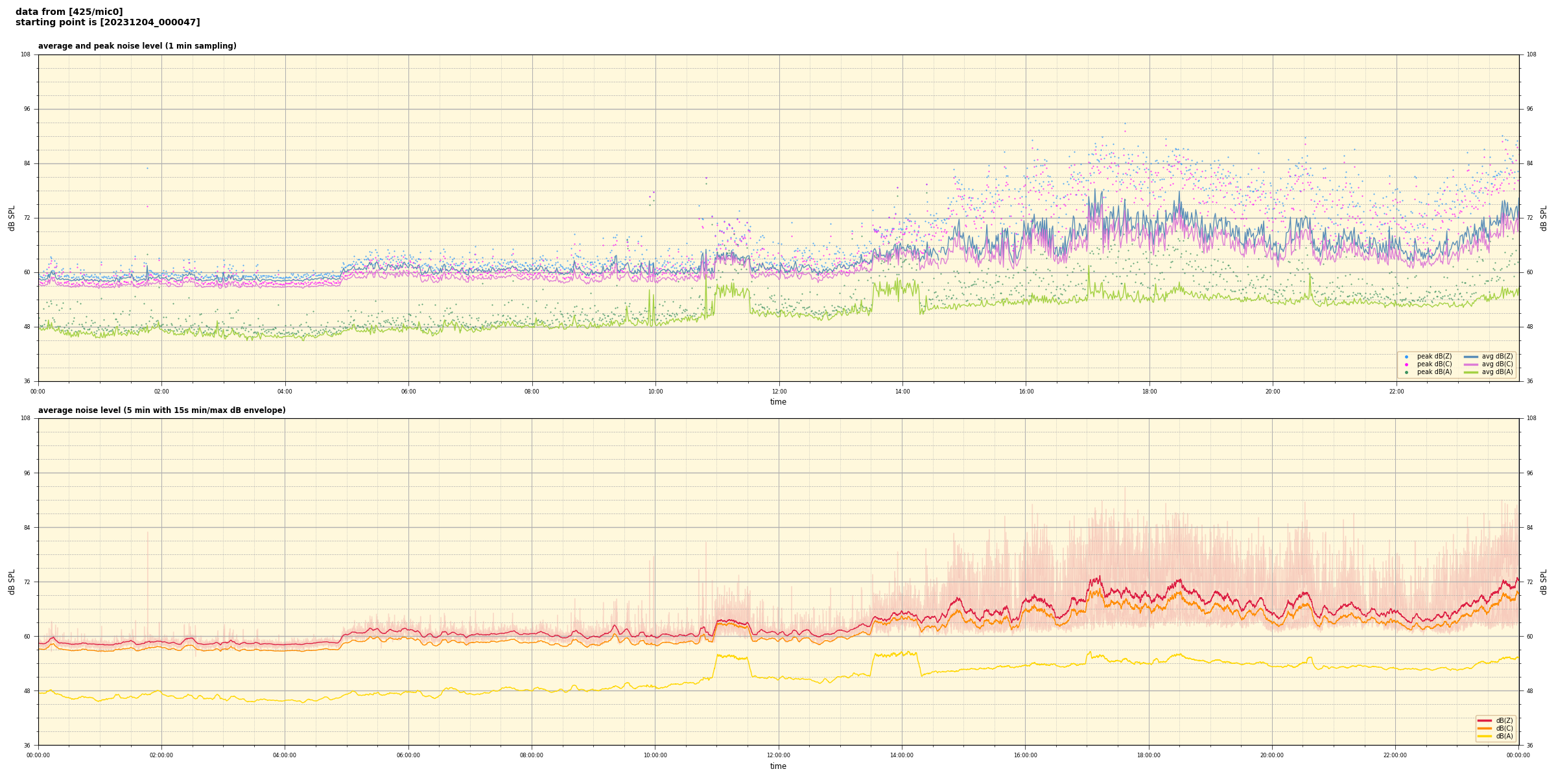The image size is (1556, 778).
Task: Click the 12:00 tick on top chart time axis
Action: [x=779, y=392]
